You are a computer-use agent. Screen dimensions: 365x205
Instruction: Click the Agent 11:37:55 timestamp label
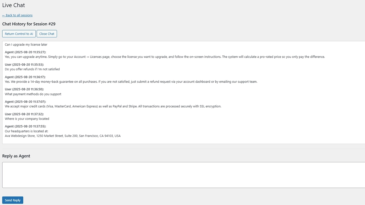(25, 126)
